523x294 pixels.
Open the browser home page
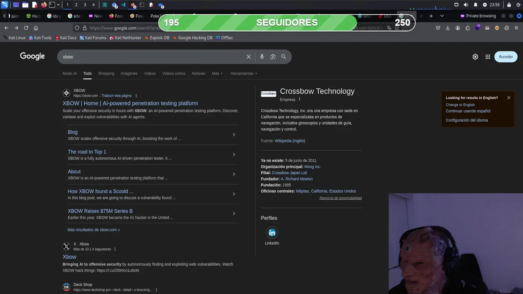point(36,28)
